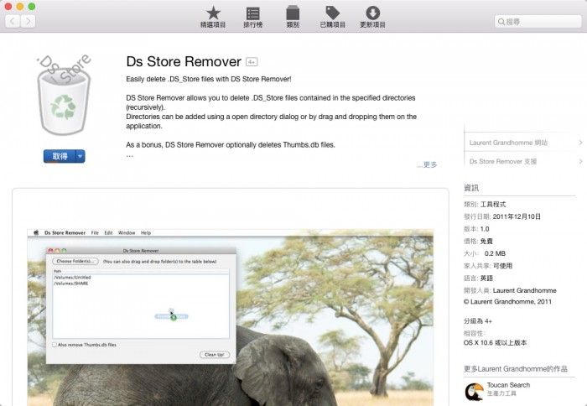Screen dimensions: 587x406
Task: Open the Updates download-arrow tab
Action: (x=372, y=18)
